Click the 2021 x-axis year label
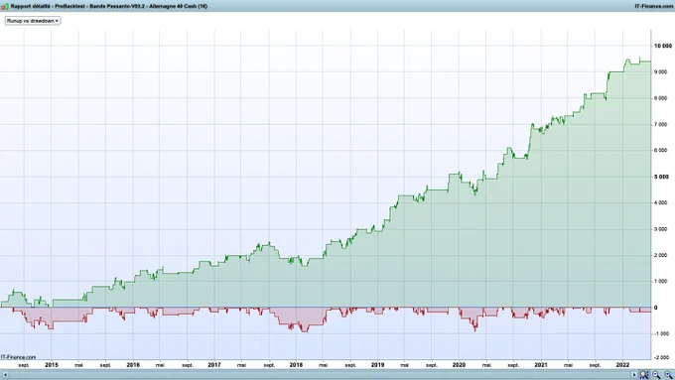This screenshot has height=380, width=675. [541, 365]
